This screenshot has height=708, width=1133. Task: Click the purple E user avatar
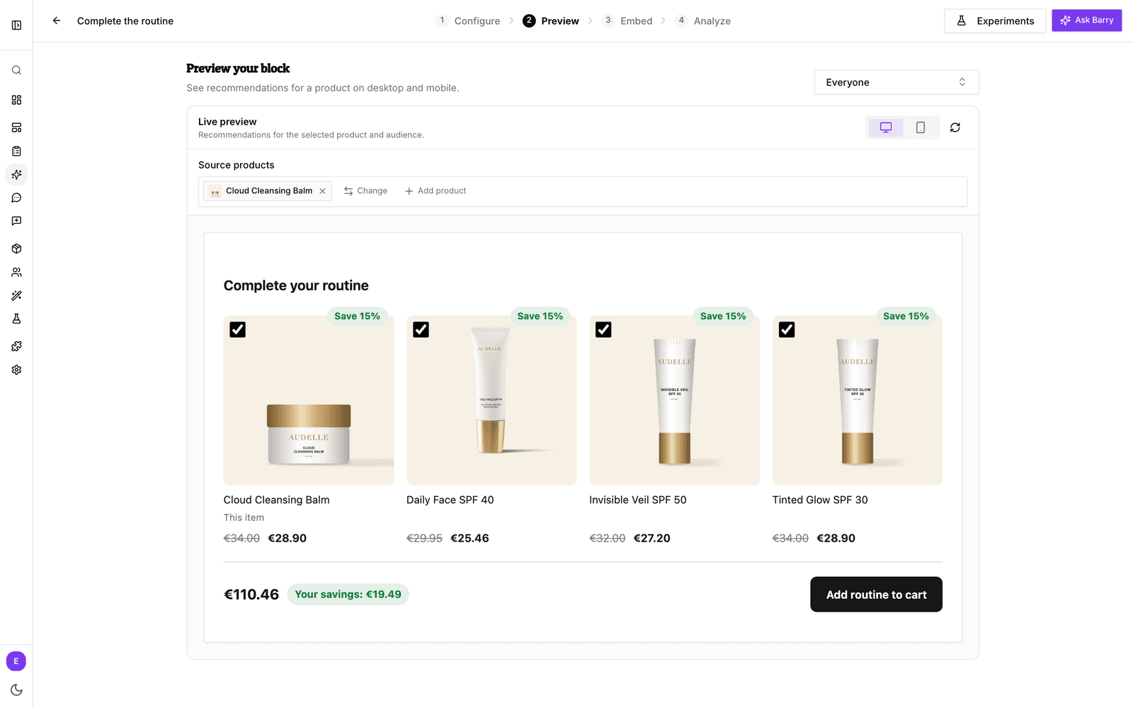coord(16,661)
